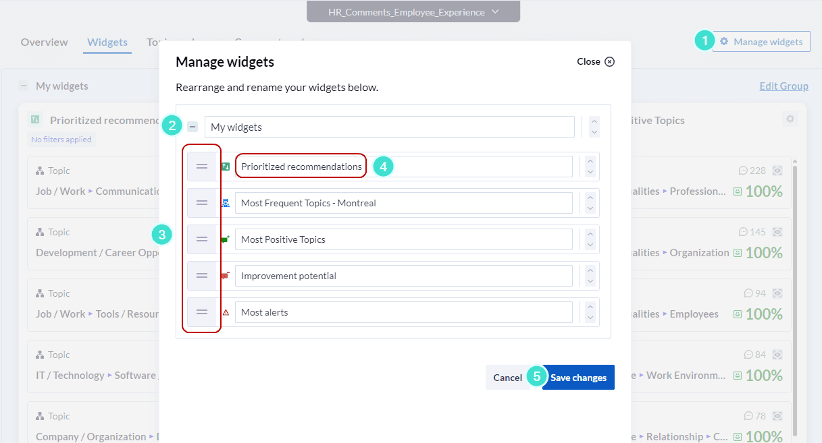Screen dimensions: 822x443
Task: Open settings gear of Positive Topics card
Action: 790,119
